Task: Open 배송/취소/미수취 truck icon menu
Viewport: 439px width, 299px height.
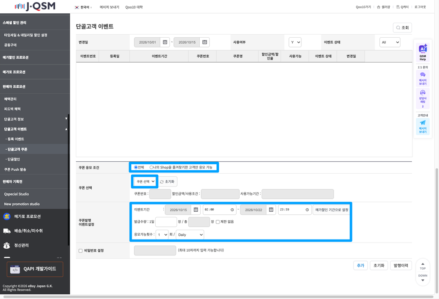Action: click(x=7, y=231)
